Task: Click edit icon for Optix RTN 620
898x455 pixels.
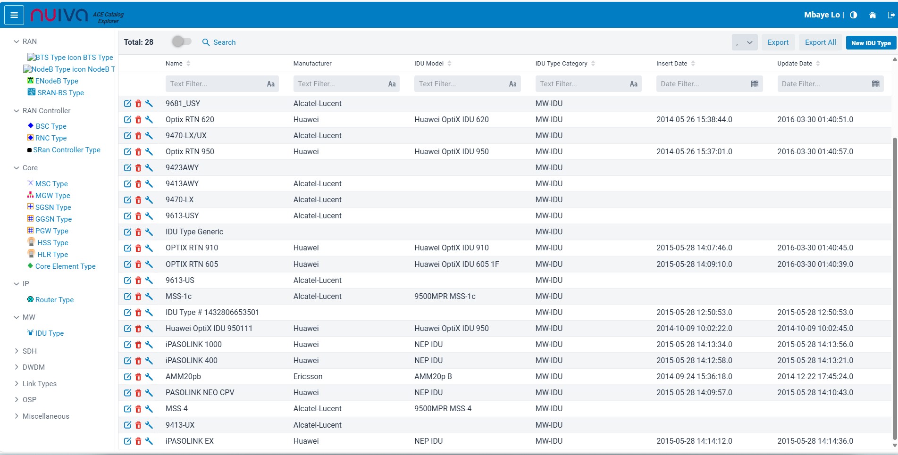Action: point(127,120)
